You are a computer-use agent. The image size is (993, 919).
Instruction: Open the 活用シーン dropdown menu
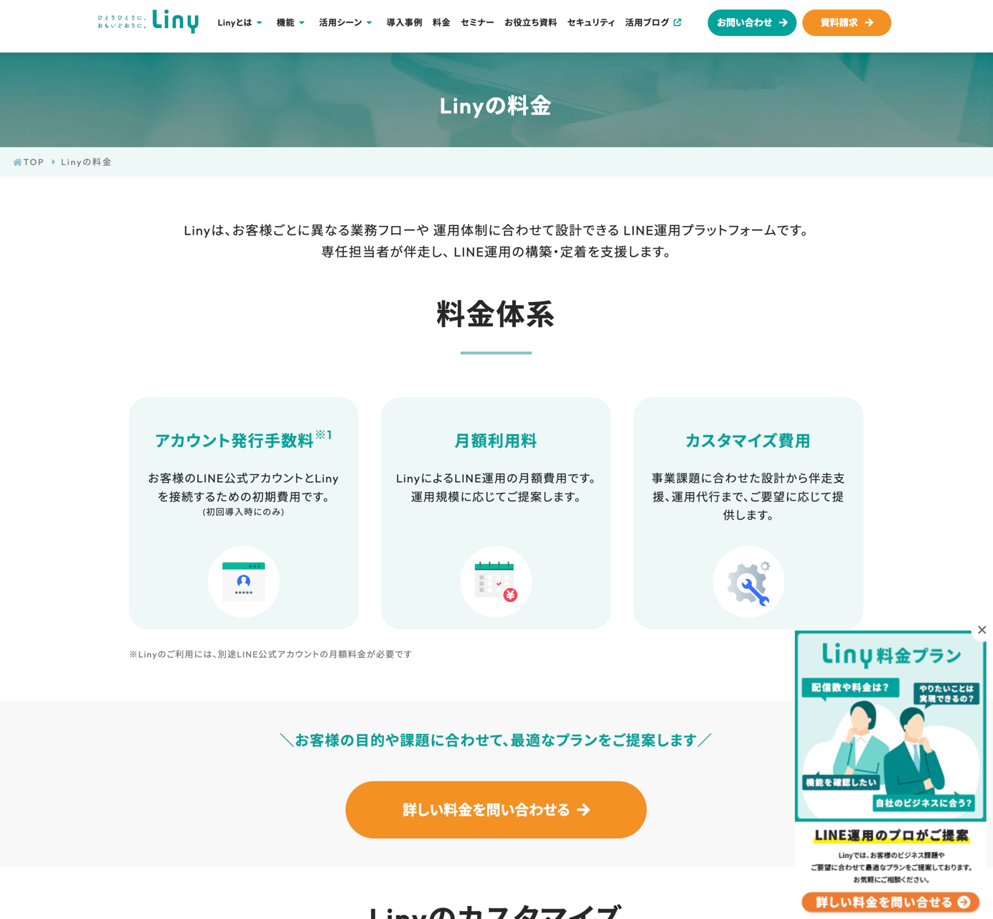pos(345,23)
